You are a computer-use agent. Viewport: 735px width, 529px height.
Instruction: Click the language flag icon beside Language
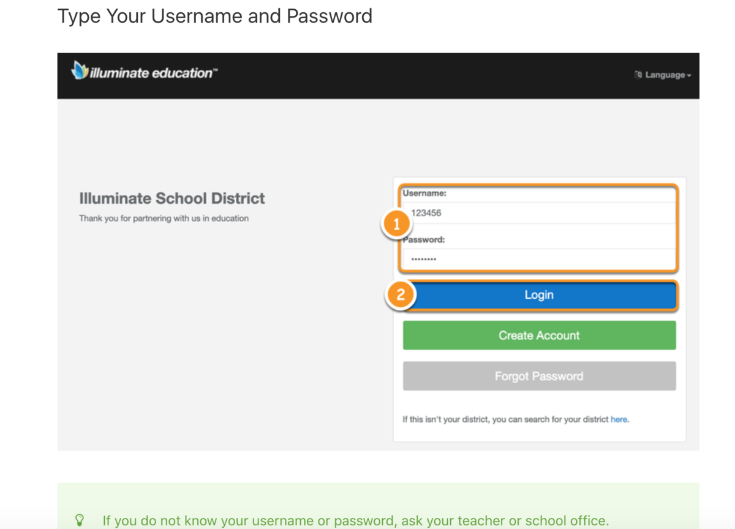pos(638,75)
